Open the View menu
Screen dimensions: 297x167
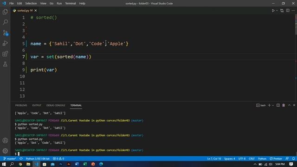43,3
